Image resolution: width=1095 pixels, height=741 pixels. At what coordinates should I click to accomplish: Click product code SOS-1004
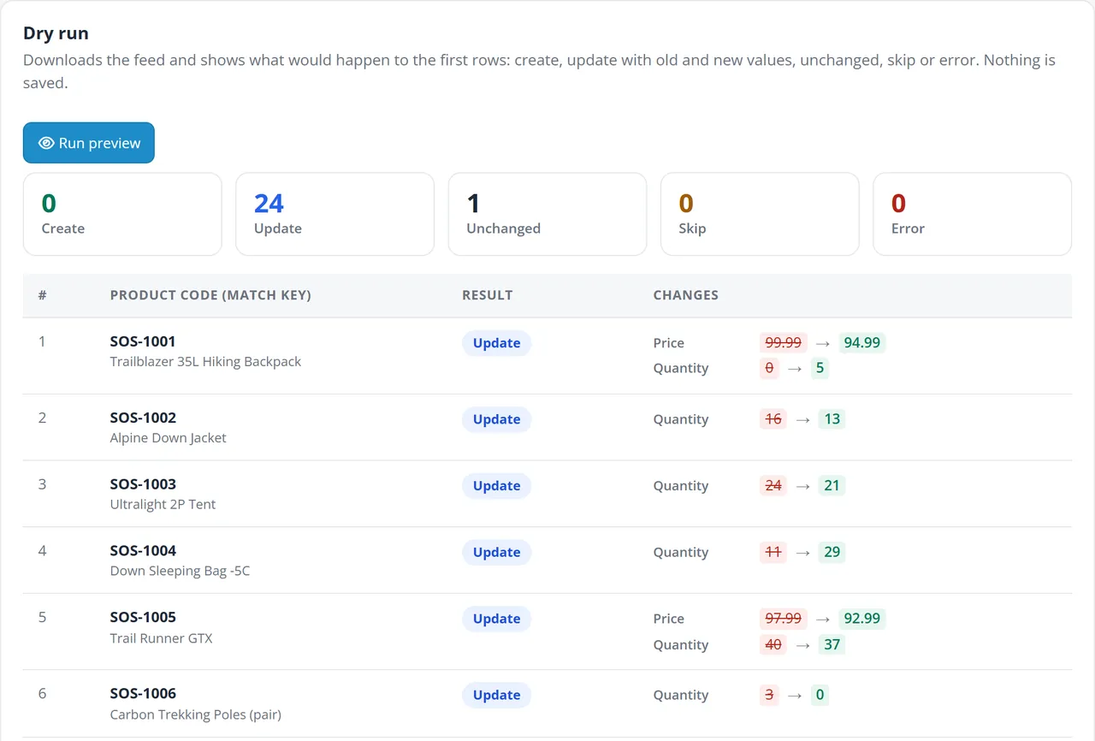[143, 551]
